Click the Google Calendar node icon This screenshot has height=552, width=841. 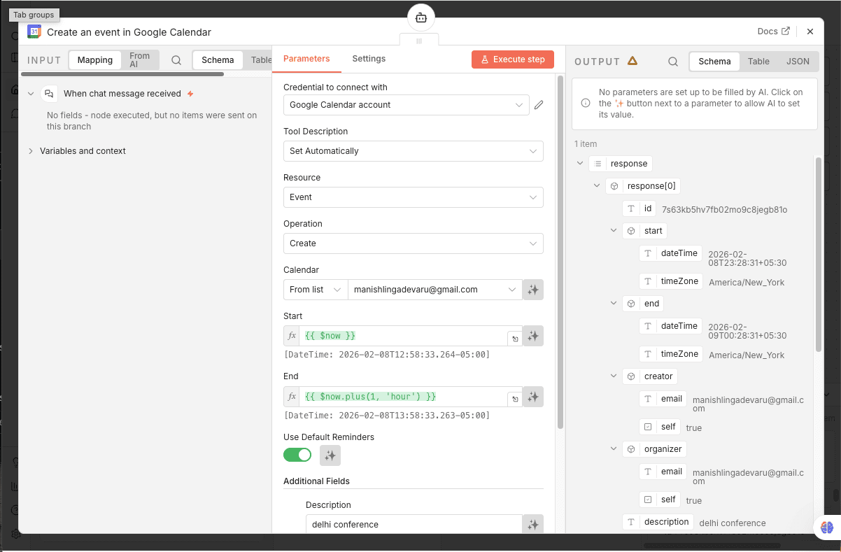(34, 31)
